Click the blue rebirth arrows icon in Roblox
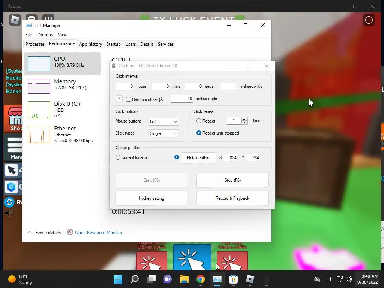 click(x=9, y=202)
